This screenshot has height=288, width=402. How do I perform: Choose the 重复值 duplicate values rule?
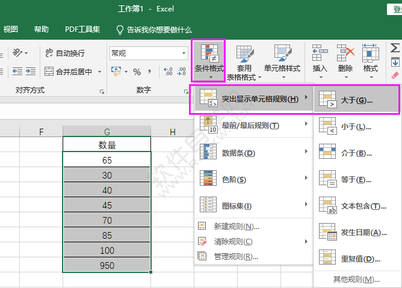(356, 259)
